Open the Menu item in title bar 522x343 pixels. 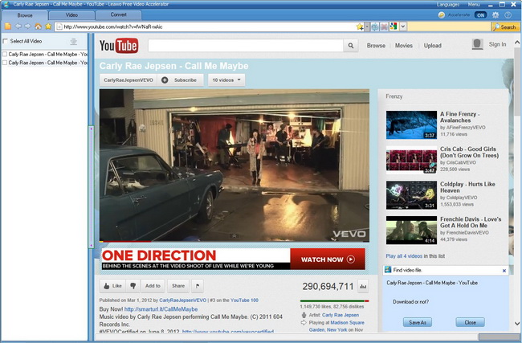(x=474, y=5)
